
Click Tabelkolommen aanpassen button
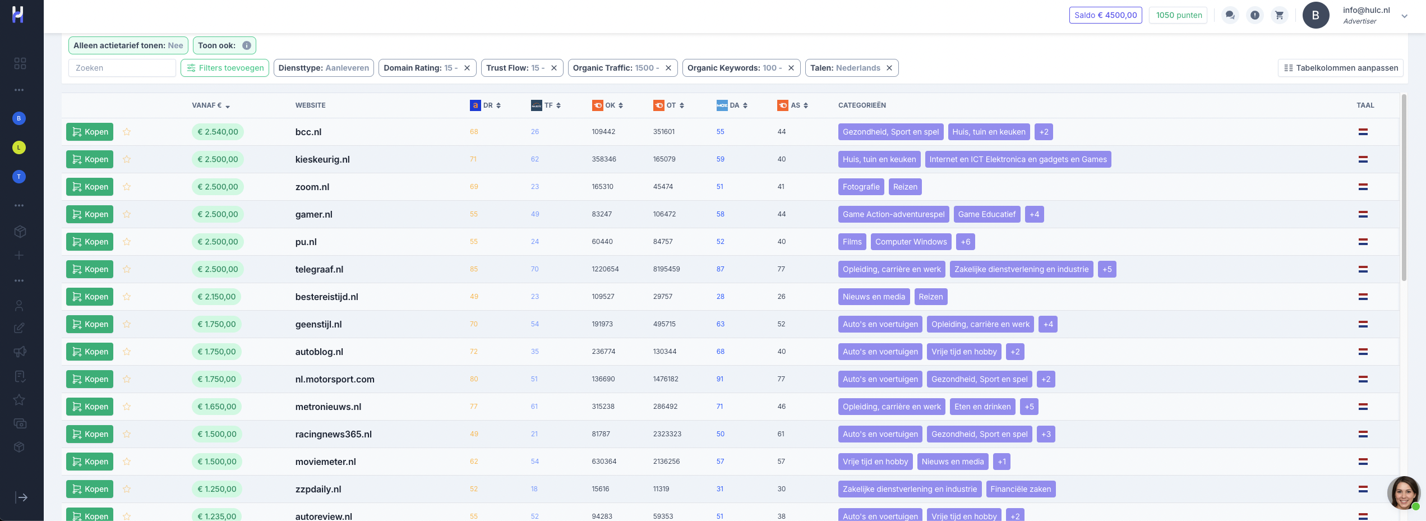pyautogui.click(x=1341, y=68)
